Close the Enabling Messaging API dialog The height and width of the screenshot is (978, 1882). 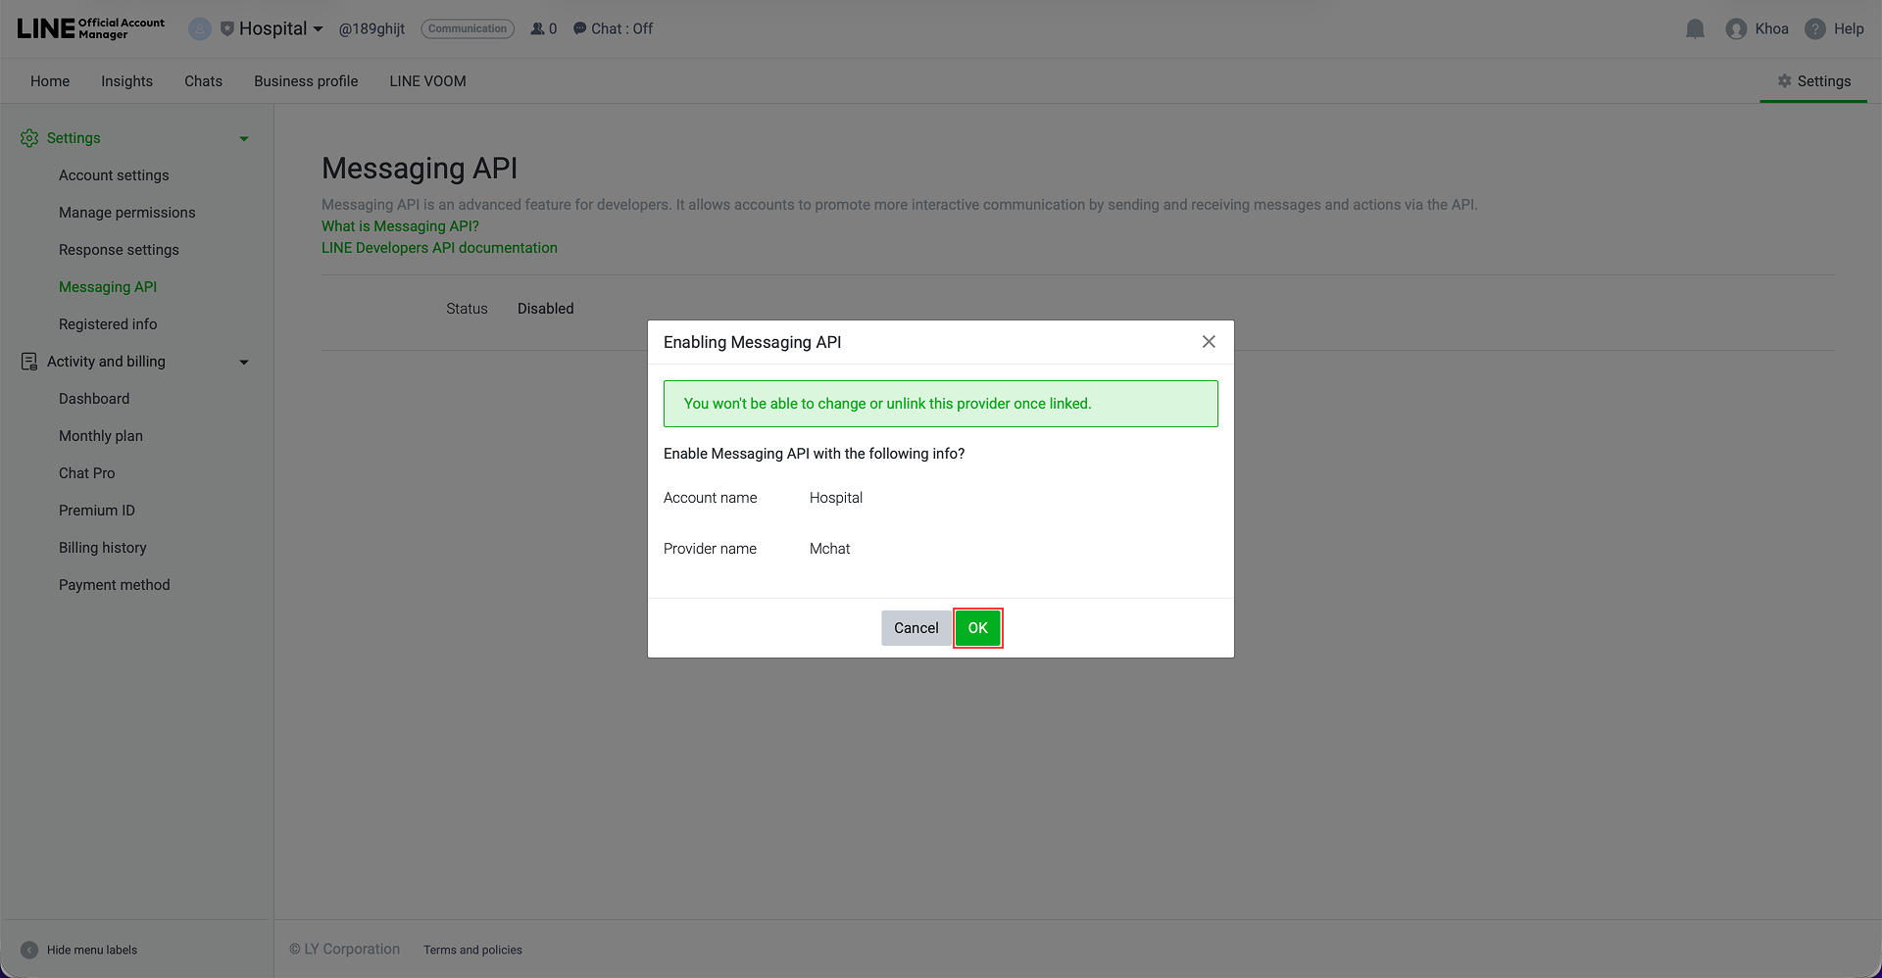tap(1209, 341)
